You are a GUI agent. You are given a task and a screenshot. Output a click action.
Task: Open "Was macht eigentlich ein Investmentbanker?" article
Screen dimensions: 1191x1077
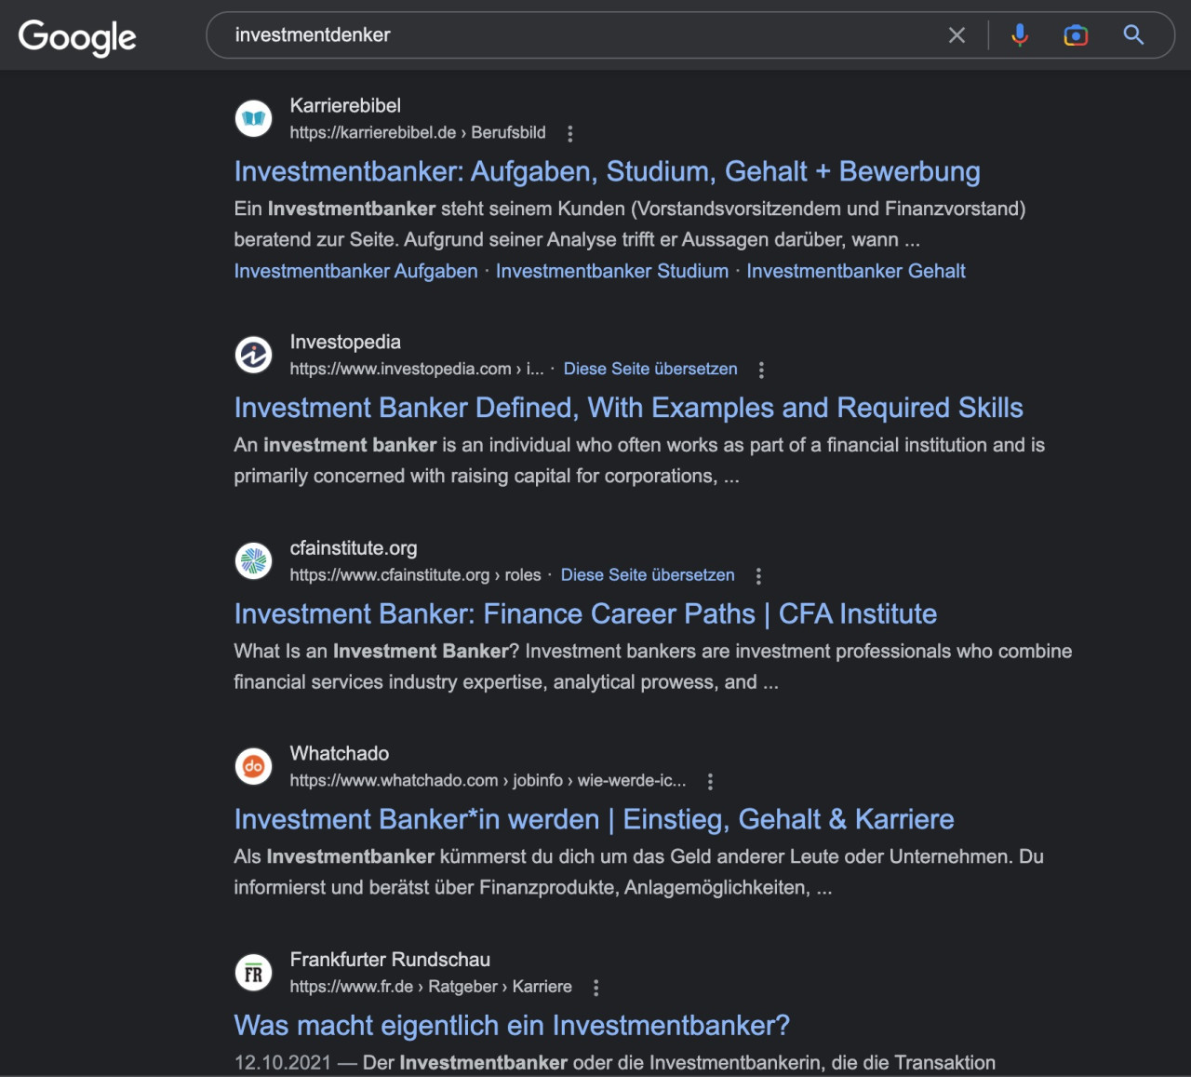[x=512, y=1025]
